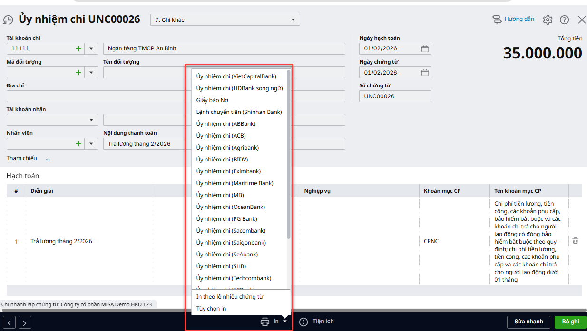Choose Giấy báo Nợ from print menu
The image size is (587, 331).
212,100
